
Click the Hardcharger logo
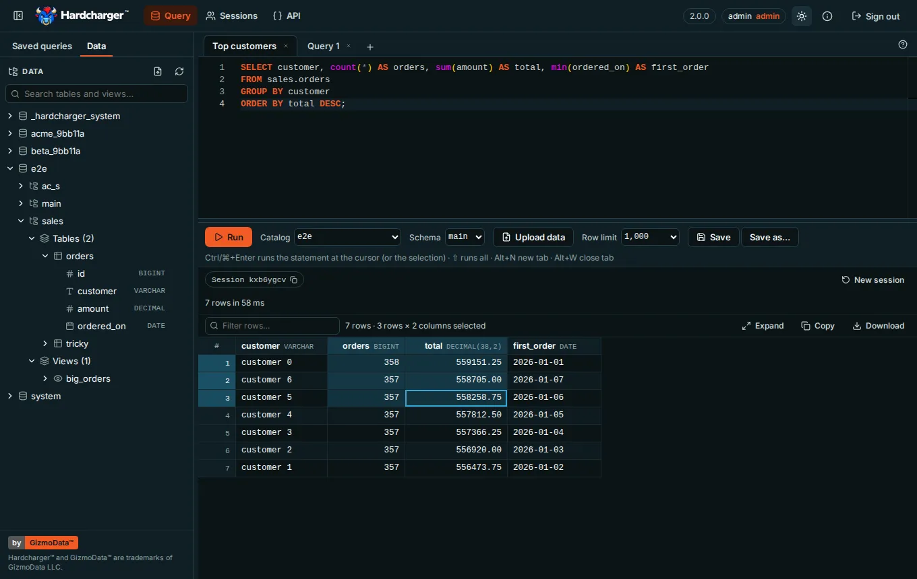click(82, 15)
